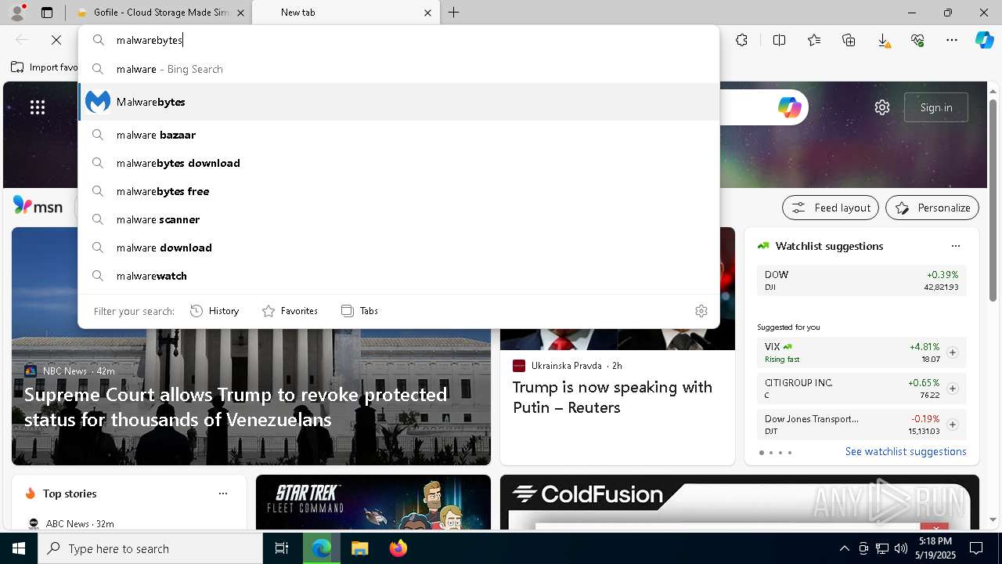Open Feed layout options
Viewport: 1002px width, 564px height.
pyautogui.click(x=831, y=208)
